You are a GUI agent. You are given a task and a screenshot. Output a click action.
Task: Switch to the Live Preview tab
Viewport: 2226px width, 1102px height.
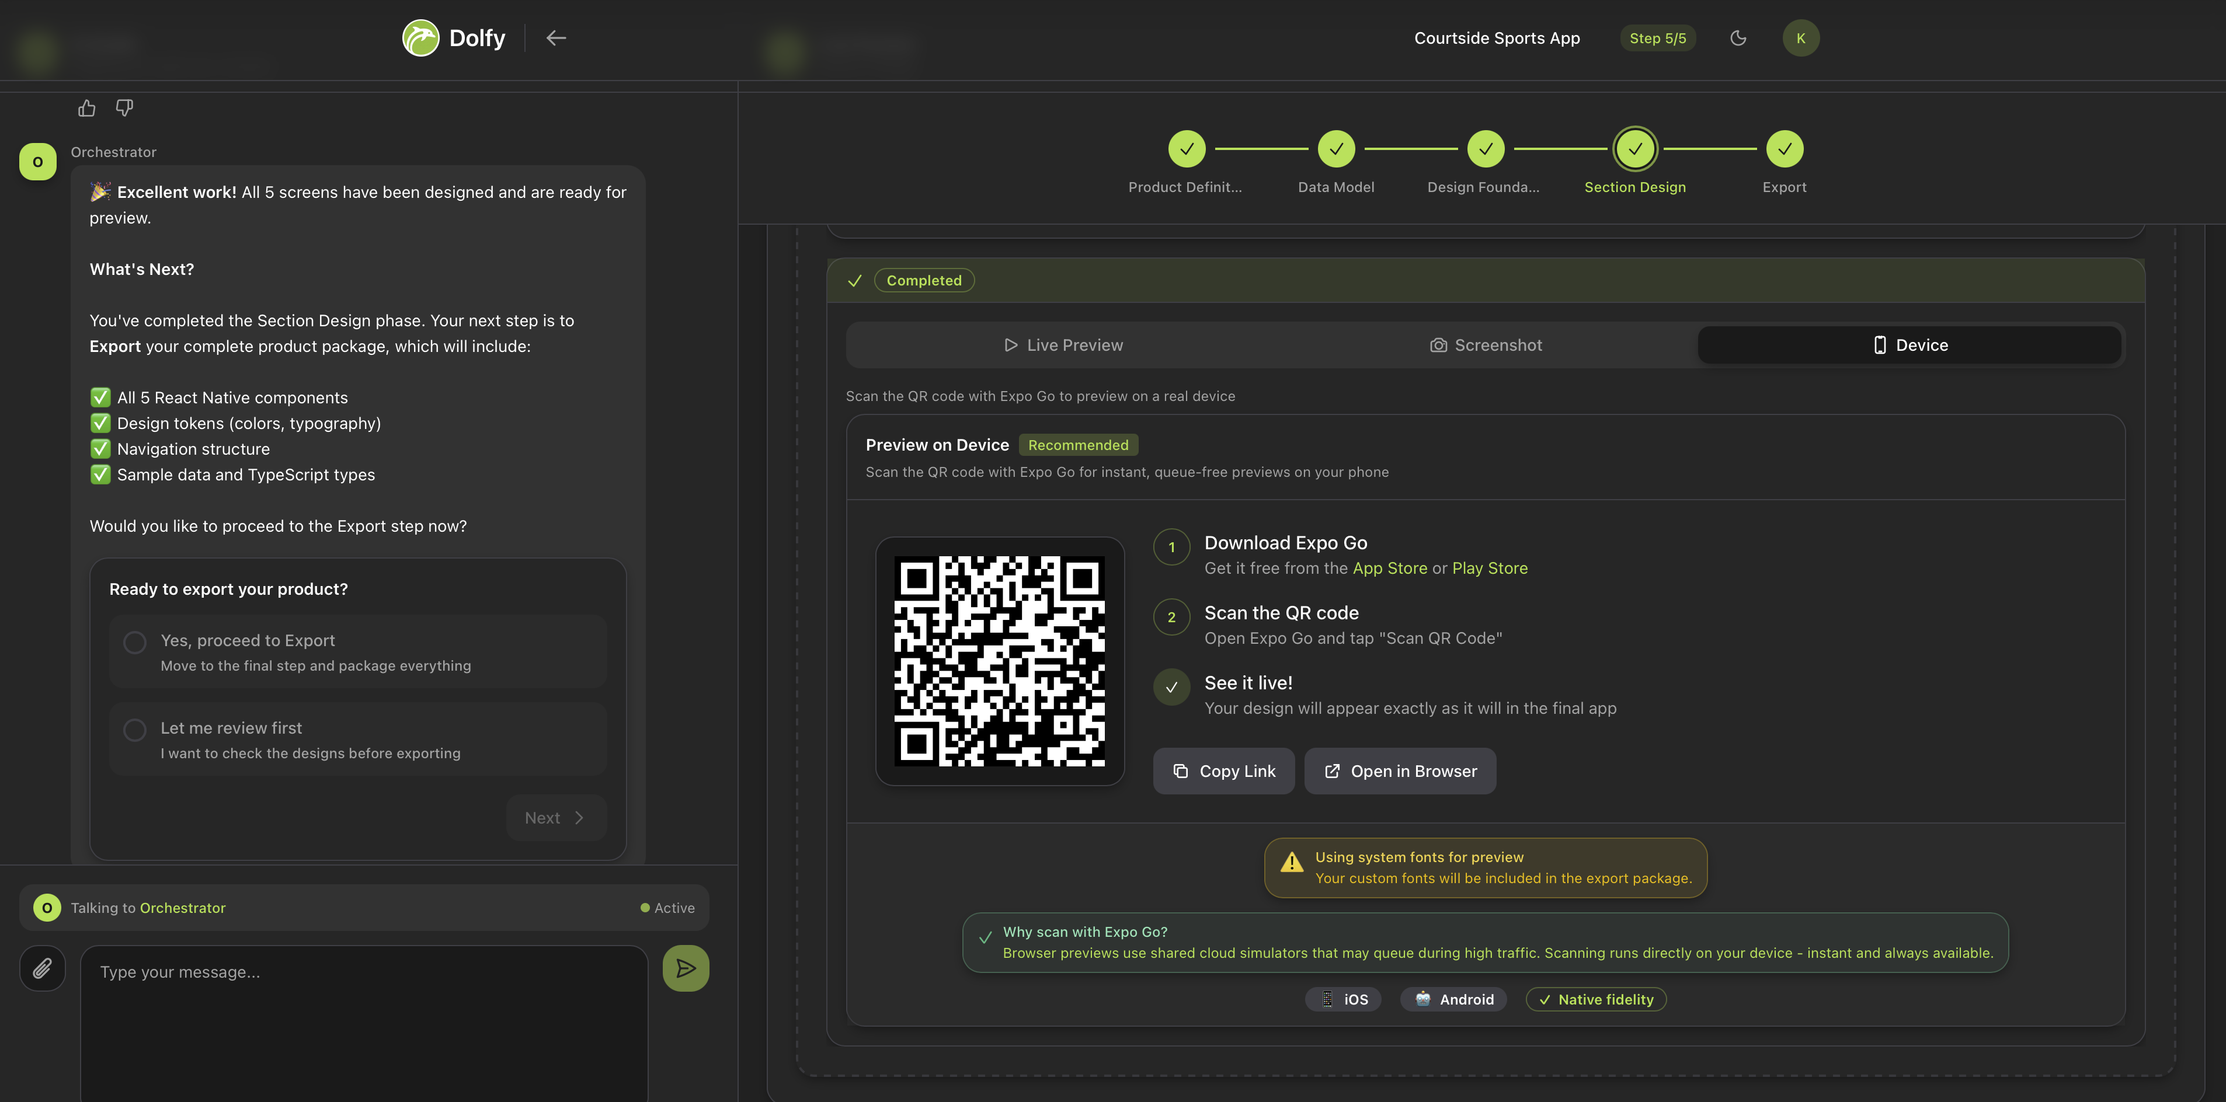1065,344
